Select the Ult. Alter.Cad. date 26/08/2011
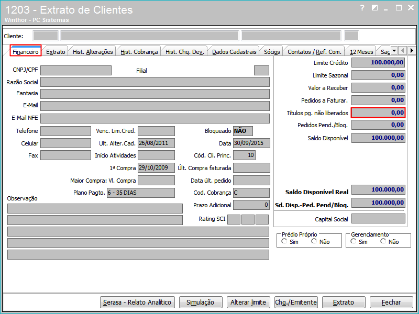 (x=156, y=143)
